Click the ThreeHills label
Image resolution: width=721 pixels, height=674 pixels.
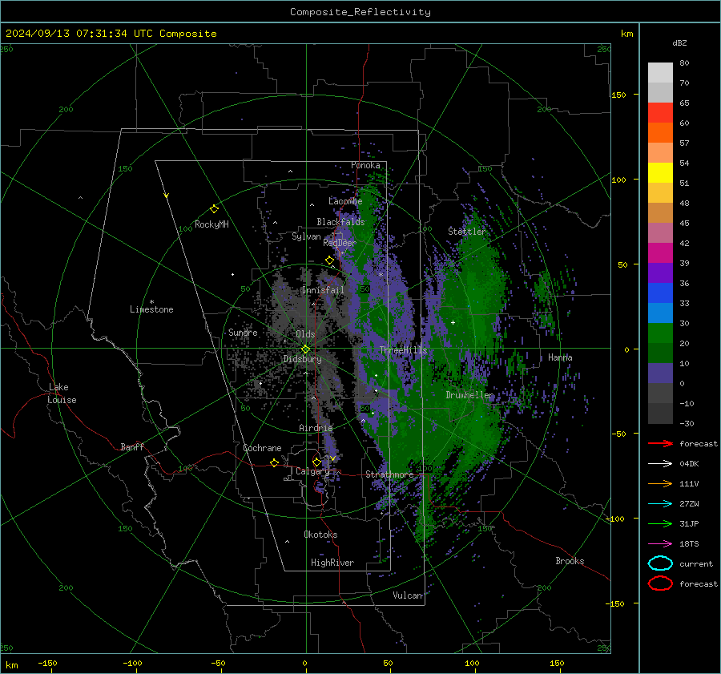[x=403, y=350]
